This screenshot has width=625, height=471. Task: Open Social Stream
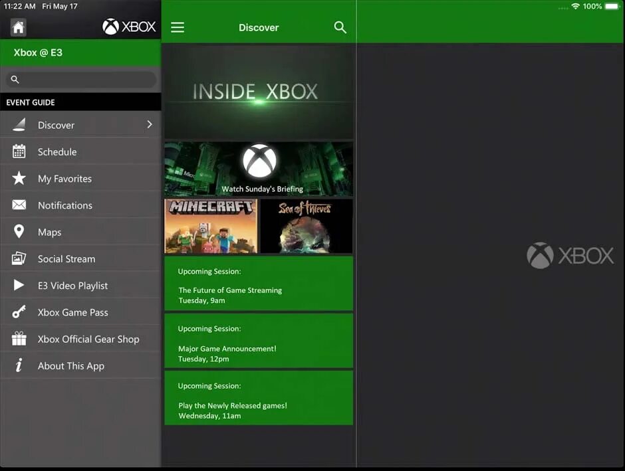coord(81,258)
